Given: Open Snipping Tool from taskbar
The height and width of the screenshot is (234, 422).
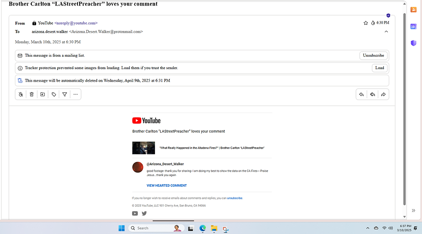Looking at the screenshot, I should coord(226,228).
